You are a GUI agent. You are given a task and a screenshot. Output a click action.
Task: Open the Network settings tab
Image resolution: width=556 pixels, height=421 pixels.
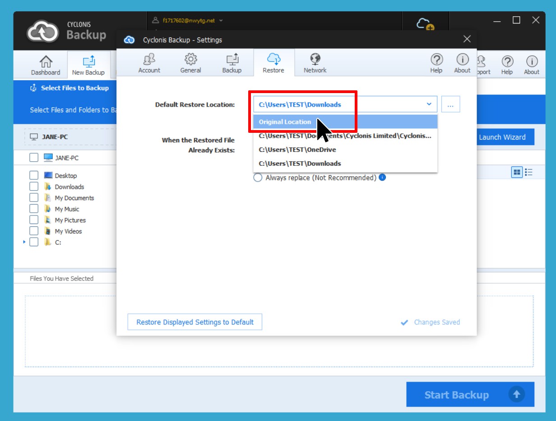(315, 63)
